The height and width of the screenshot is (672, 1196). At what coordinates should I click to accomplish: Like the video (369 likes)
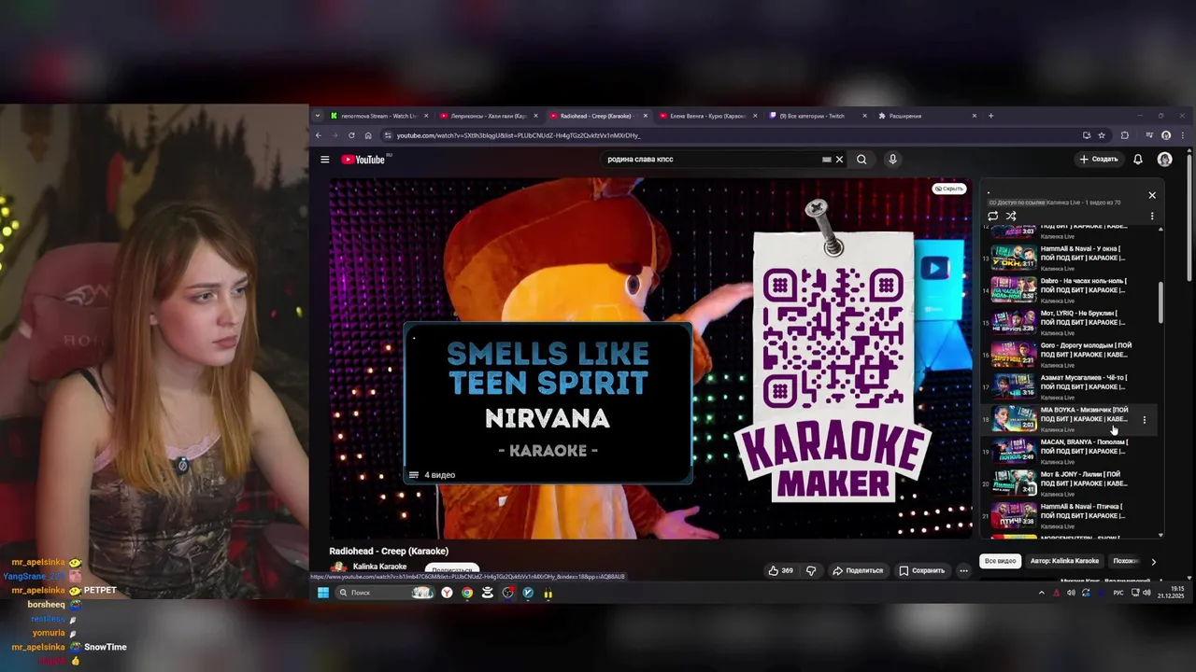(781, 570)
